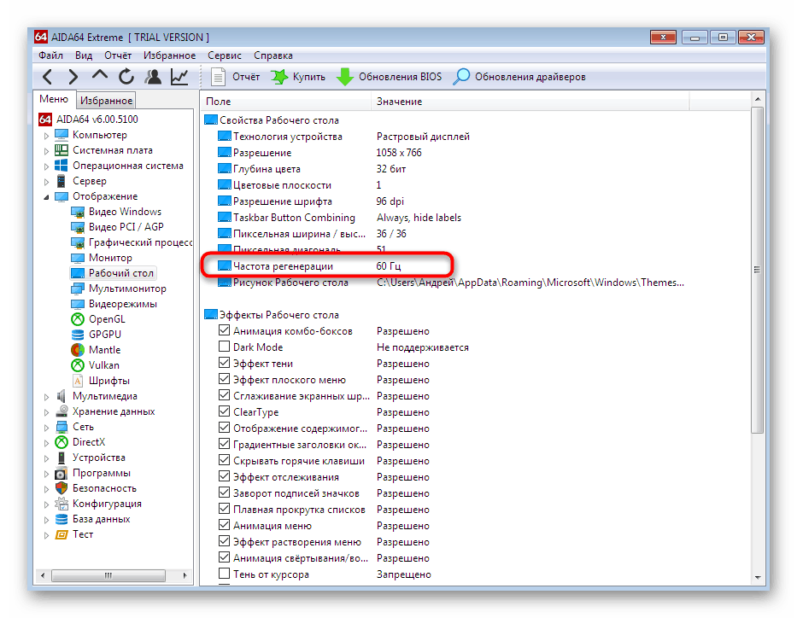Open the user favorites toolbar icon

(153, 77)
